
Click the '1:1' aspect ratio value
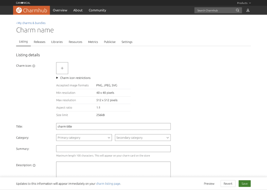pyautogui.click(x=98, y=108)
